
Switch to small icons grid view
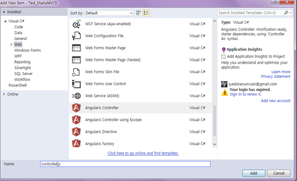pos(139,13)
